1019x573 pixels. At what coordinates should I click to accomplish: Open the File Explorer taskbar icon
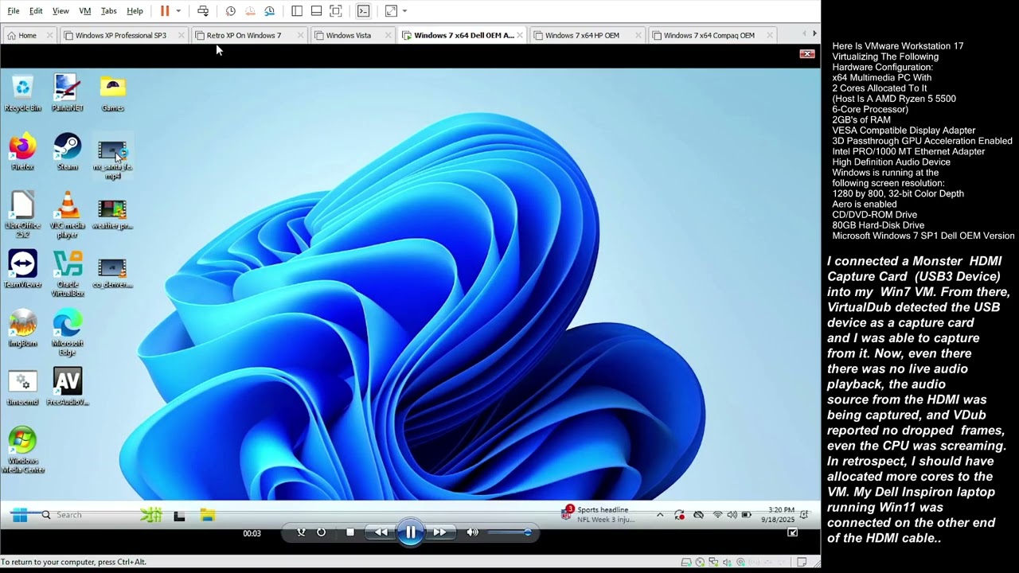tap(208, 515)
